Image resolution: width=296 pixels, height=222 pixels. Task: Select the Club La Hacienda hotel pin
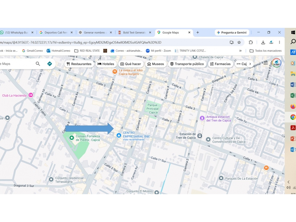point(31,95)
